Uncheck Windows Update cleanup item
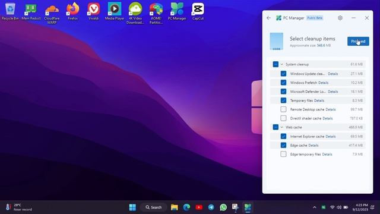The width and height of the screenshot is (380, 214). [283, 74]
